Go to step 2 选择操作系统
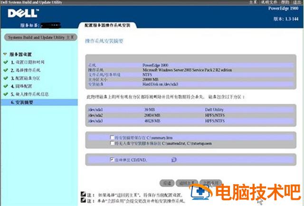The height and width of the screenshot is (206, 304). coord(25,70)
